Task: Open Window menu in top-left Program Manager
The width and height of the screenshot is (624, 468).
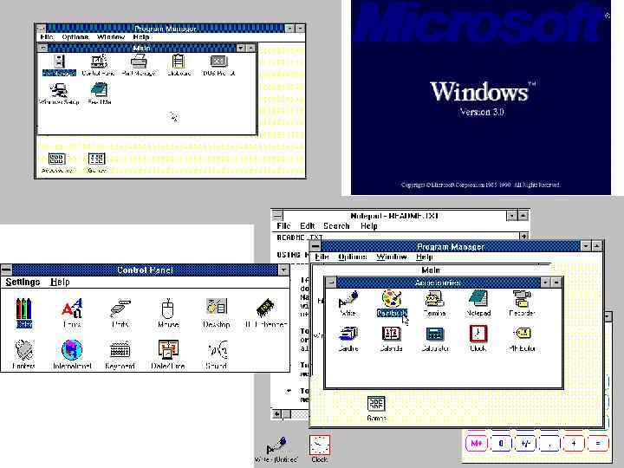Action: click(x=111, y=36)
